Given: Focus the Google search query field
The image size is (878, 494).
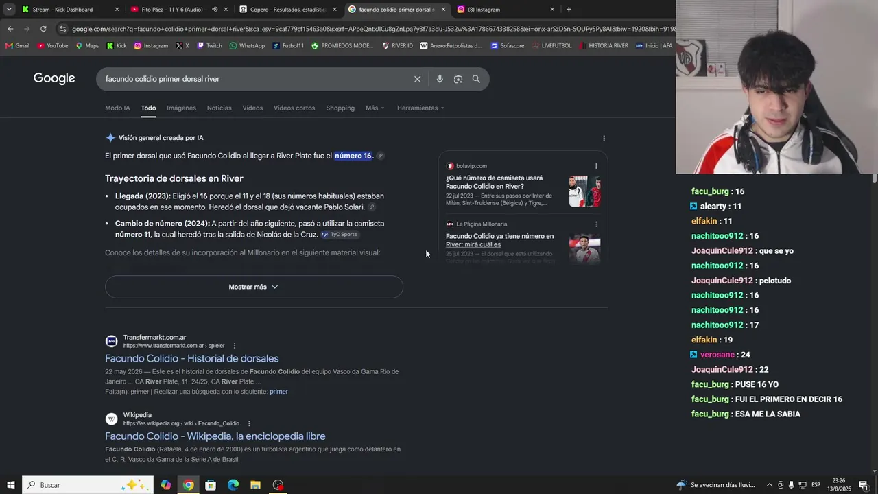Looking at the screenshot, I should pos(254,79).
